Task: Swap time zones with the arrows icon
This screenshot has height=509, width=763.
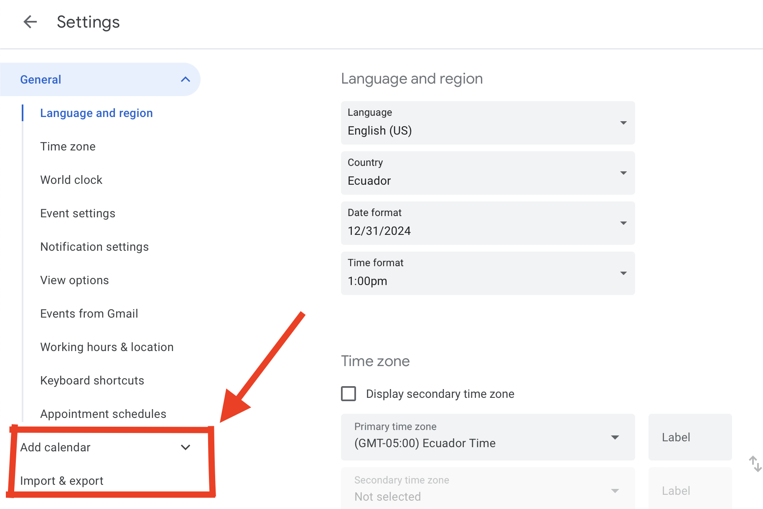Action: click(x=755, y=464)
